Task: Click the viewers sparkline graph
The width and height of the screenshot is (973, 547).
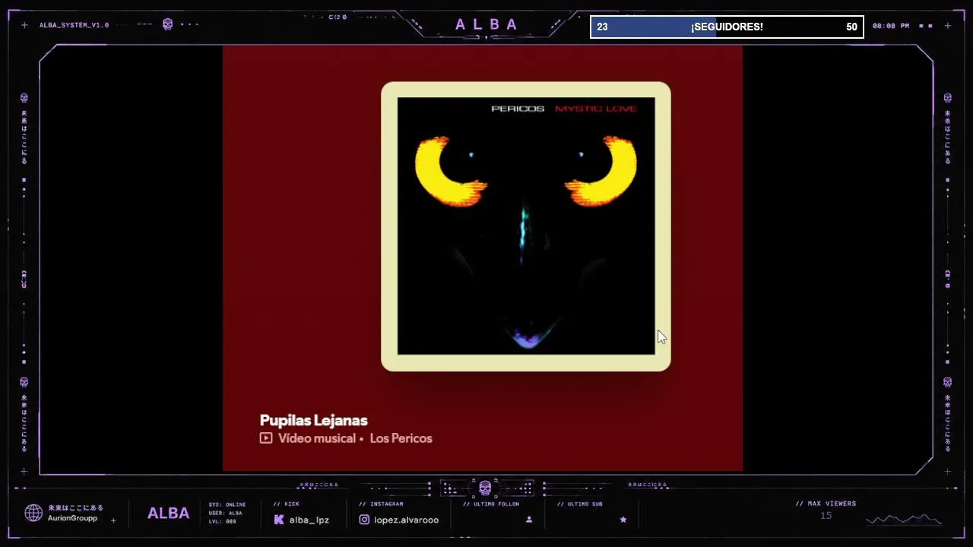Action: (x=904, y=520)
